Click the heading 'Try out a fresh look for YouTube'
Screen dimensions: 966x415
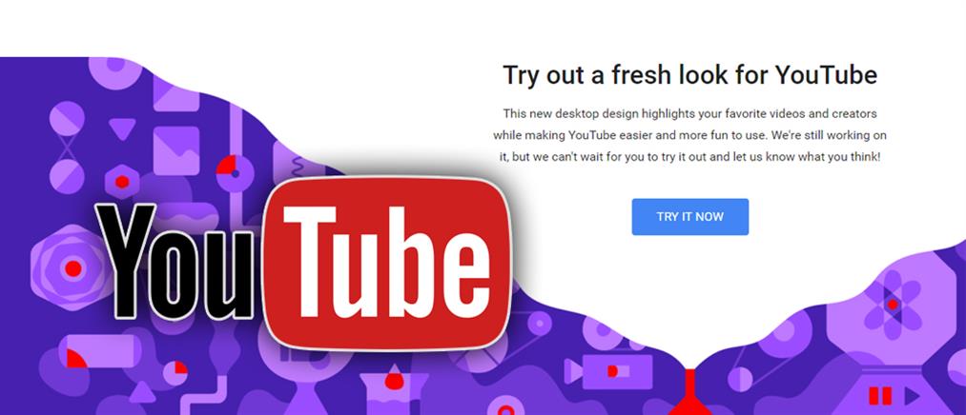click(x=690, y=75)
